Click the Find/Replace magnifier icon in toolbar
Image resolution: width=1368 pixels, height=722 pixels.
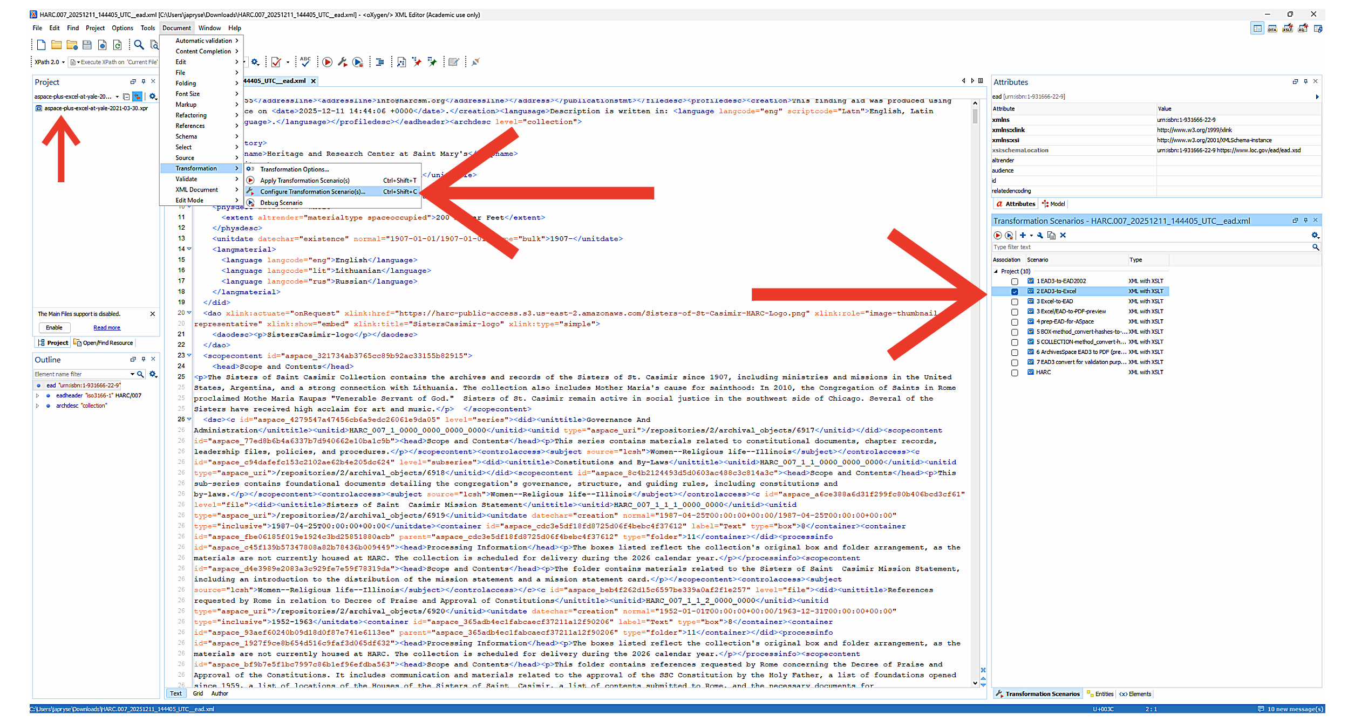139,45
